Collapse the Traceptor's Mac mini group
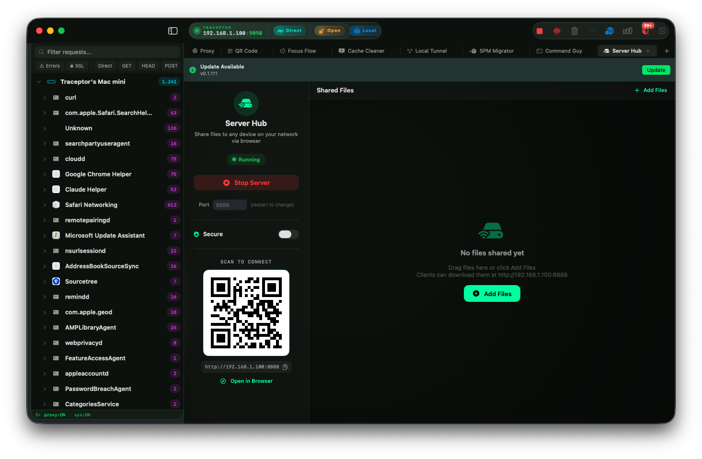 [39, 82]
